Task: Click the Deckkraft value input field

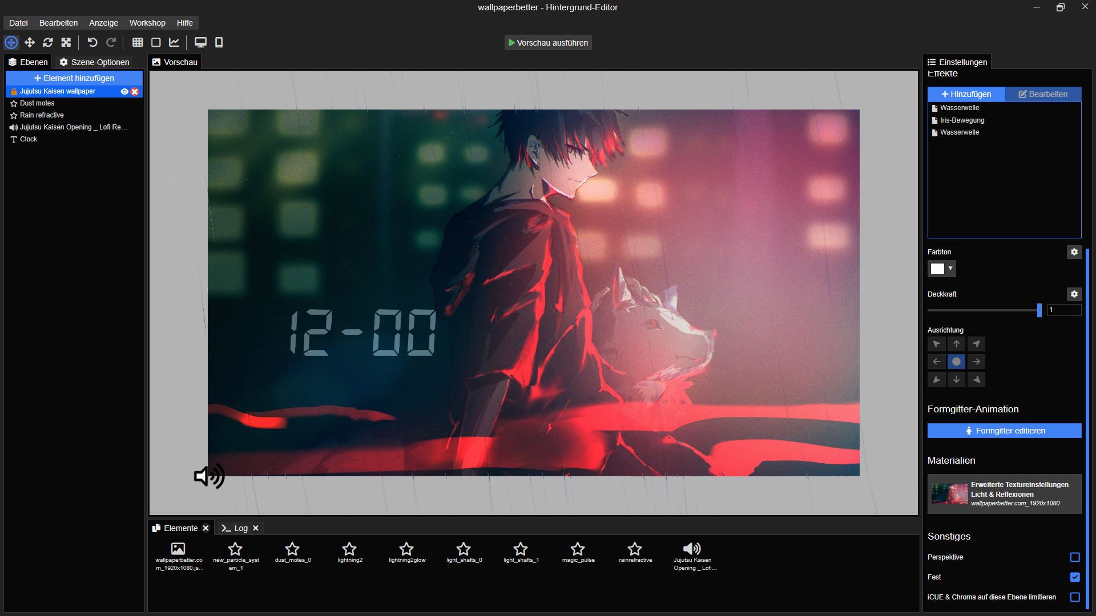Action: click(1064, 310)
